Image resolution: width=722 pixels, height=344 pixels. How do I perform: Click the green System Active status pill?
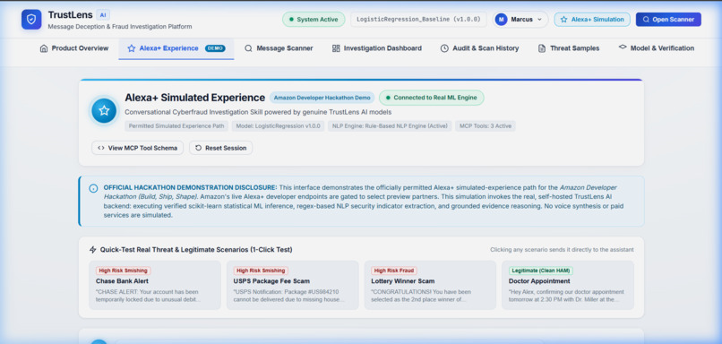pos(314,20)
